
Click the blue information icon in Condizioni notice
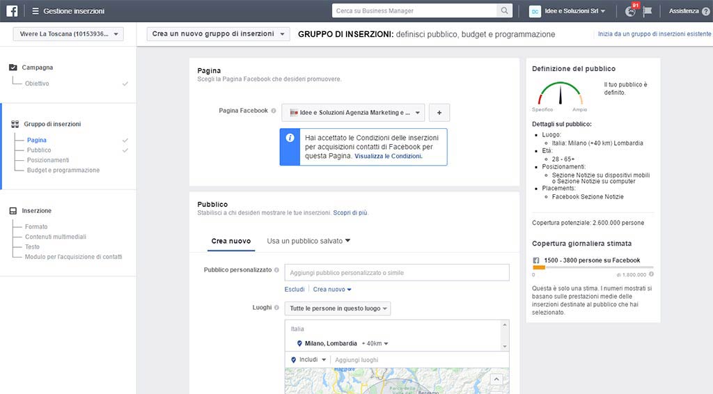pos(290,138)
